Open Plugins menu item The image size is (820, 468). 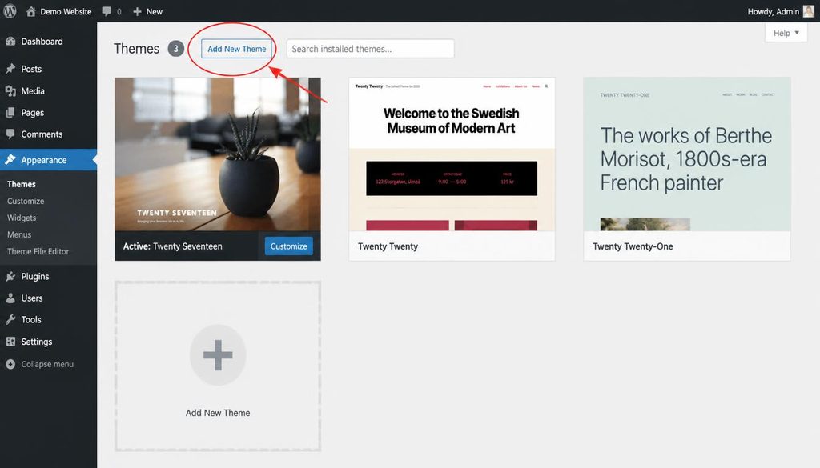(48, 276)
